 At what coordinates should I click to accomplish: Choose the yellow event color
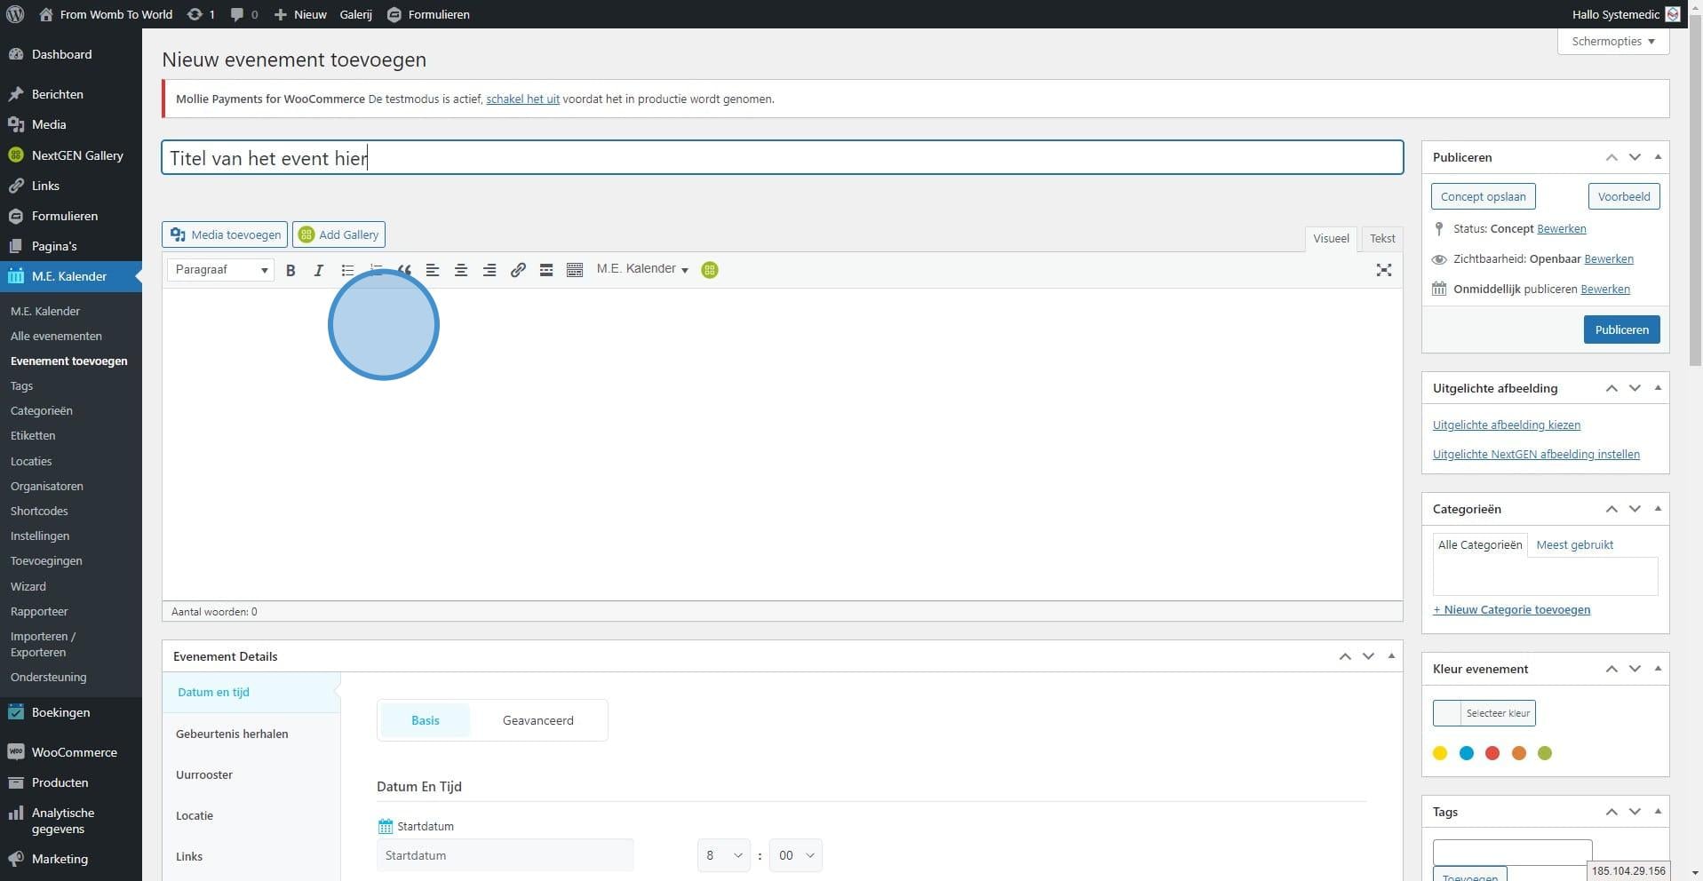1440,753
